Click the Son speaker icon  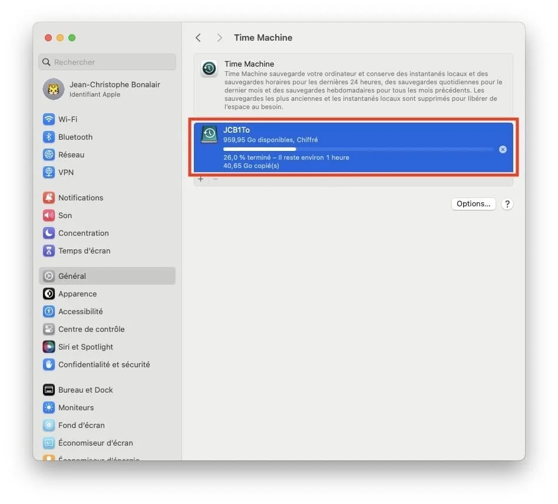coord(49,215)
